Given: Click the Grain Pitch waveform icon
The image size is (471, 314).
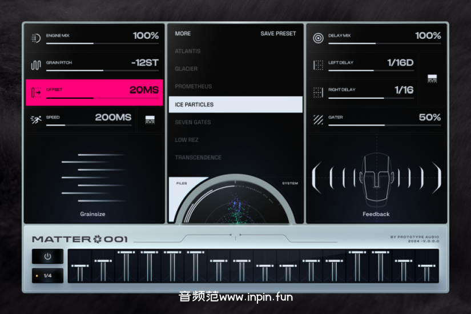Looking at the screenshot, I should [x=36, y=65].
